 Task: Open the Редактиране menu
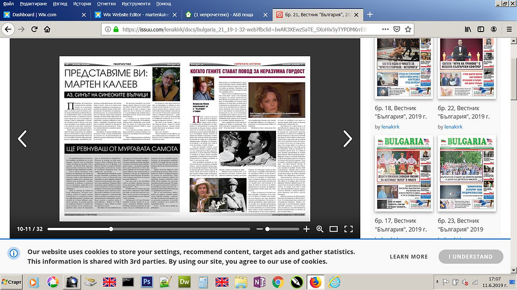click(33, 4)
